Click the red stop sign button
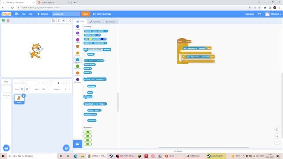Viewport: 283px width, 159px height. (8, 21)
